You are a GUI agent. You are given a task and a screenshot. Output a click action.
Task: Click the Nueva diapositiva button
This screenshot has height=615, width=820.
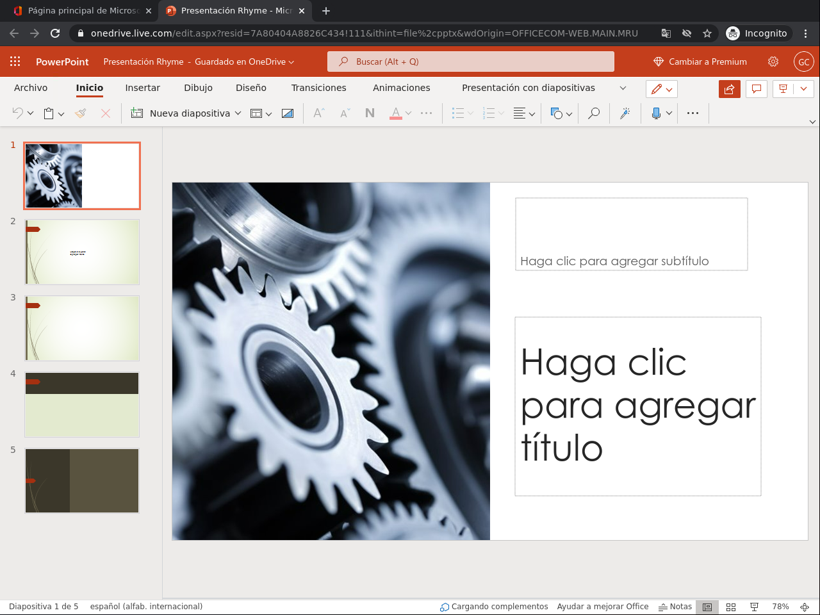point(181,113)
